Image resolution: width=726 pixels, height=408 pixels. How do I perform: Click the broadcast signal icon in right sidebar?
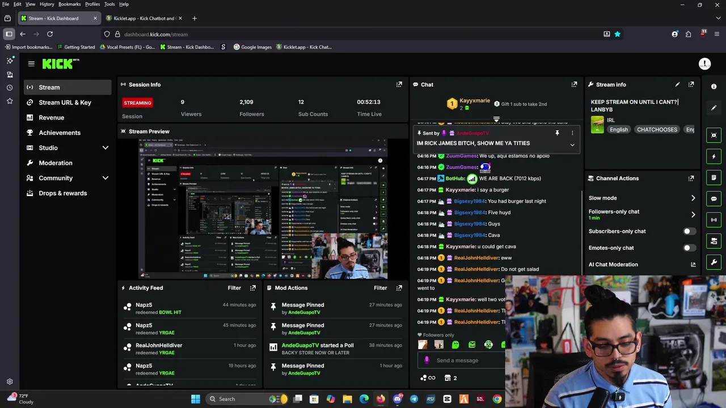point(714,220)
